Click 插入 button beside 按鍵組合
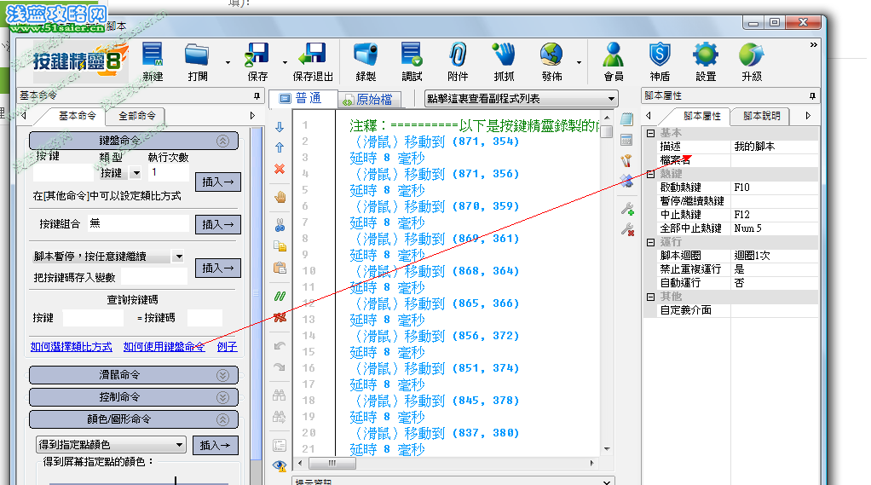This screenshot has height=485, width=871. pyautogui.click(x=218, y=224)
